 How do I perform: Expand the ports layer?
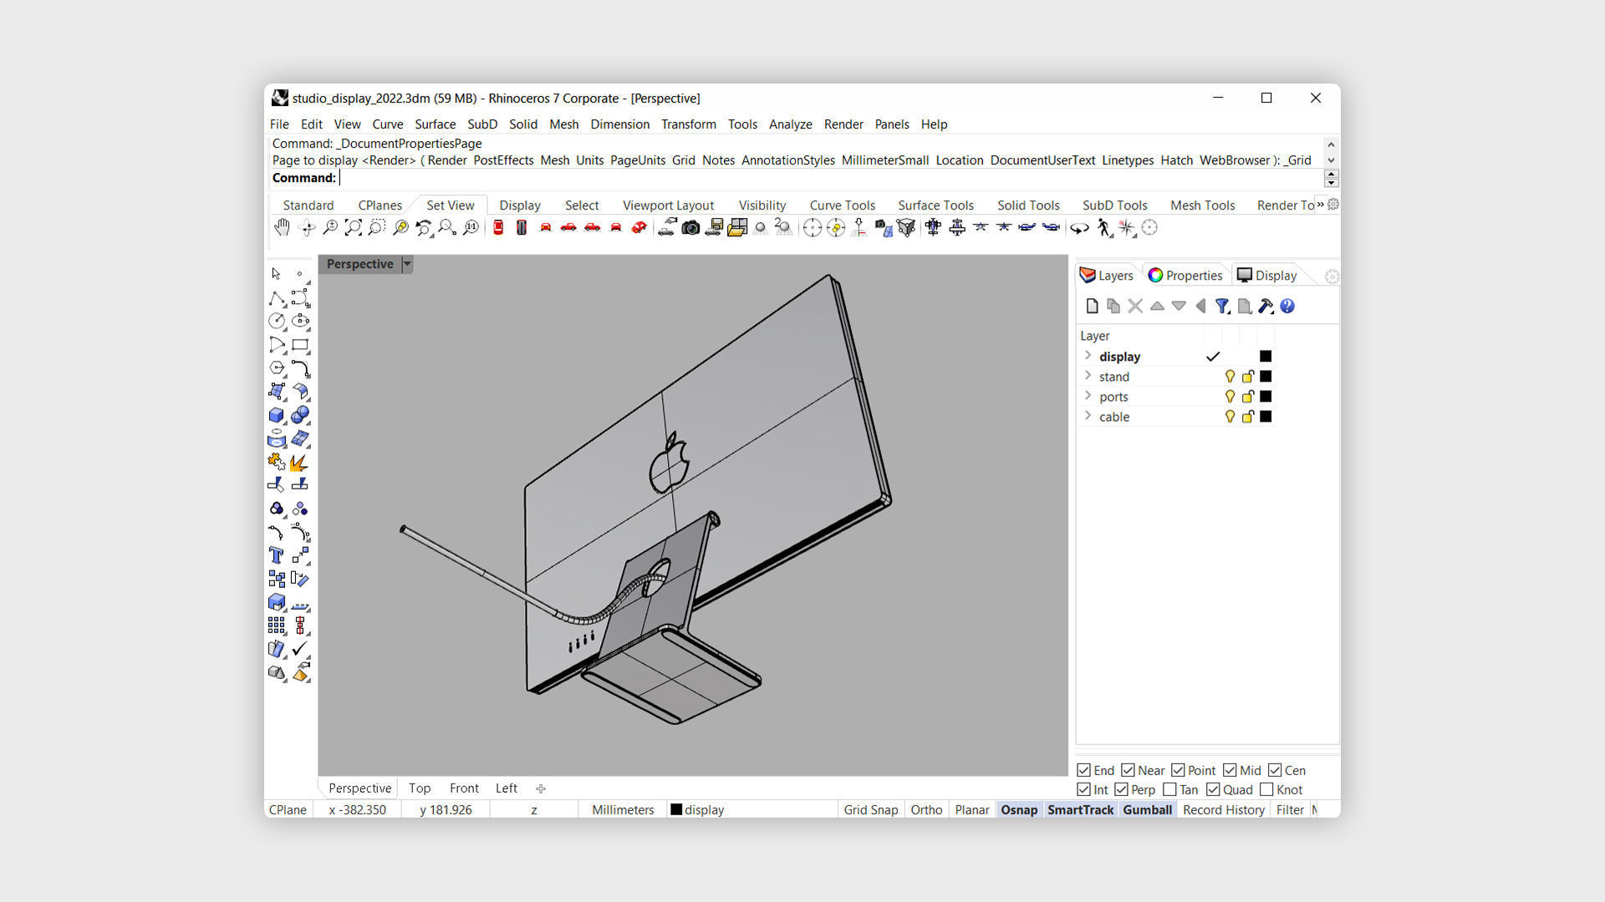point(1088,396)
